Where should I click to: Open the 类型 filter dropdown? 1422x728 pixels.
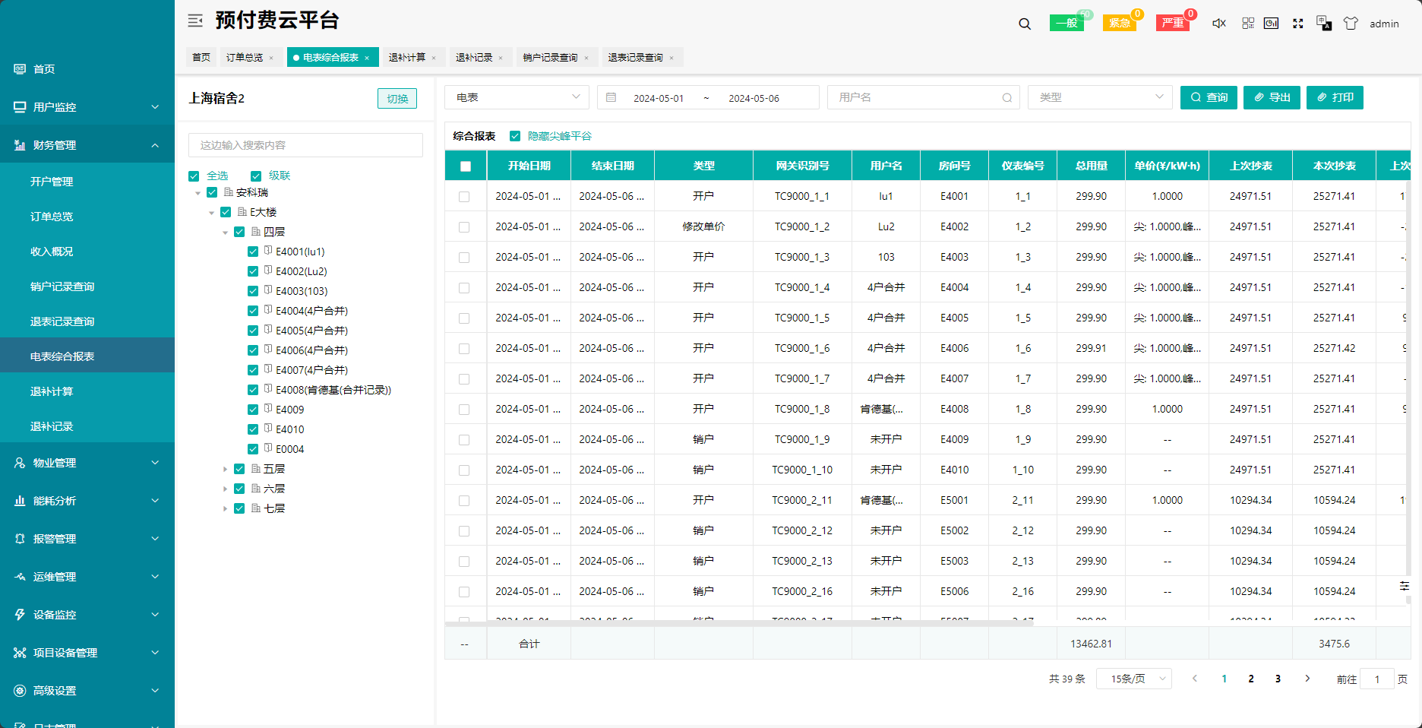1099,97
